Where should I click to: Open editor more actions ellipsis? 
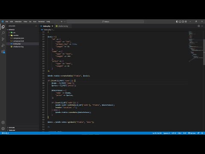coord(202,26)
